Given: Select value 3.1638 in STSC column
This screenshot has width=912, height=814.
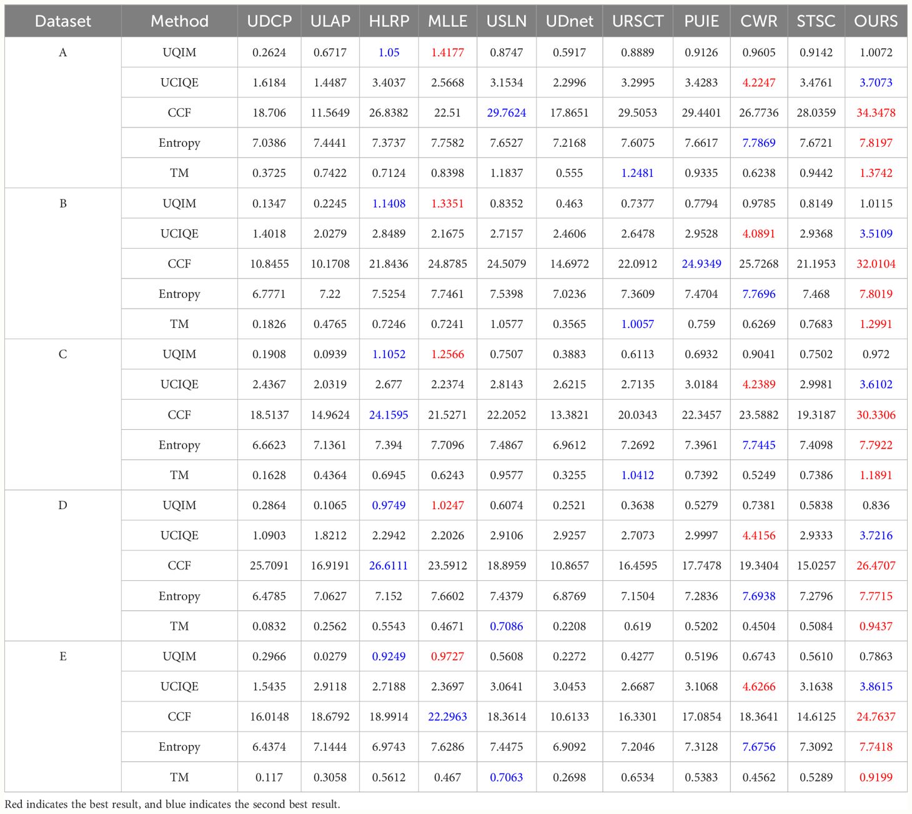Looking at the screenshot, I should click(816, 687).
